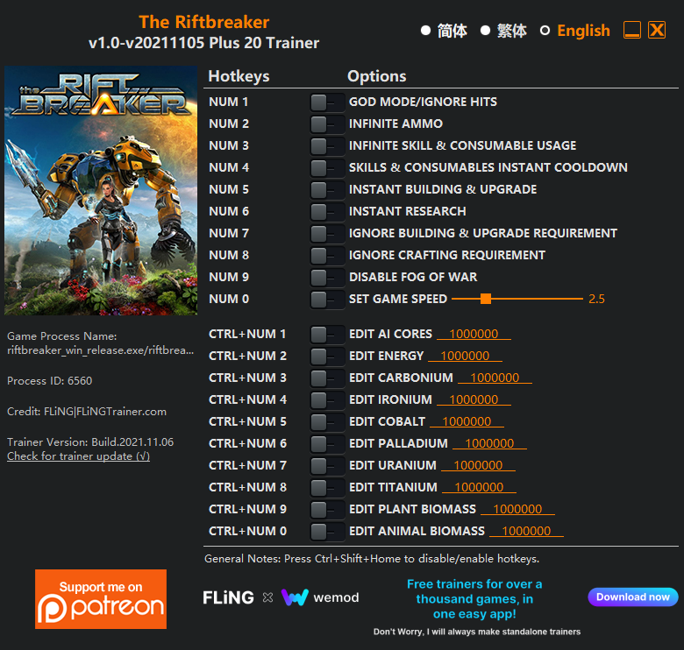Enable Set Game Speed toggle
684x650 pixels.
tap(327, 300)
